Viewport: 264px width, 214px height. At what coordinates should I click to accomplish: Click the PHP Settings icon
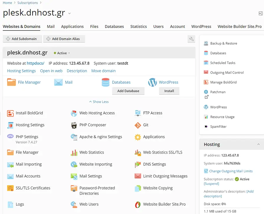click(10, 136)
